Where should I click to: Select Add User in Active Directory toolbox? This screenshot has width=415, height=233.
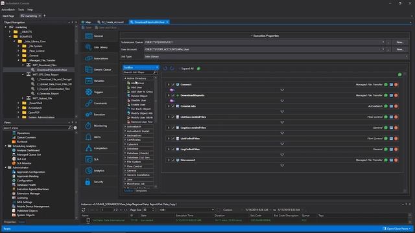[x=137, y=87]
